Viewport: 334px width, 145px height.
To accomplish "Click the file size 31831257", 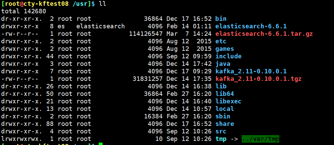I will [148, 79].
